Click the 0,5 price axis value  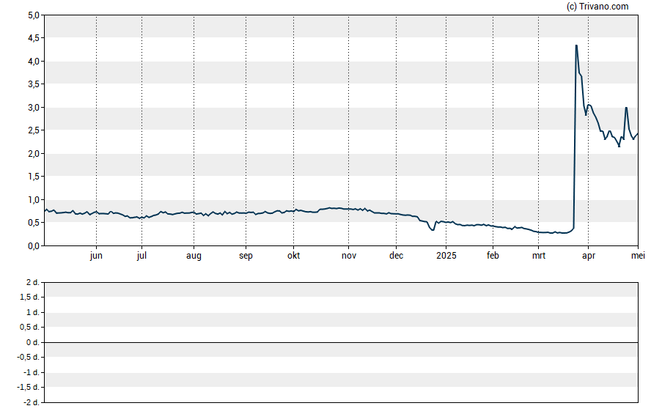34,223
